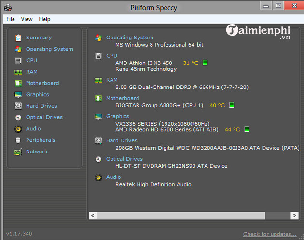This screenshot has width=304, height=240.
Task: Click the motherboard temperature value 40 °C
Action: pyautogui.click(x=217, y=105)
